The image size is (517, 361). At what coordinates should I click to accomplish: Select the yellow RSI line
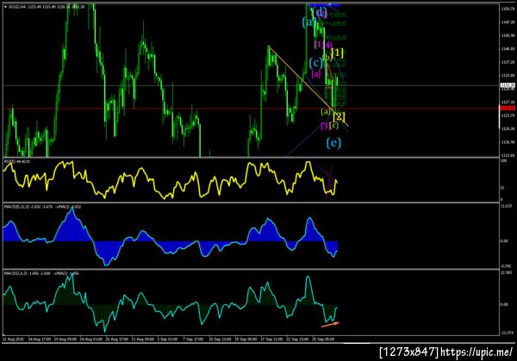pyautogui.click(x=170, y=180)
